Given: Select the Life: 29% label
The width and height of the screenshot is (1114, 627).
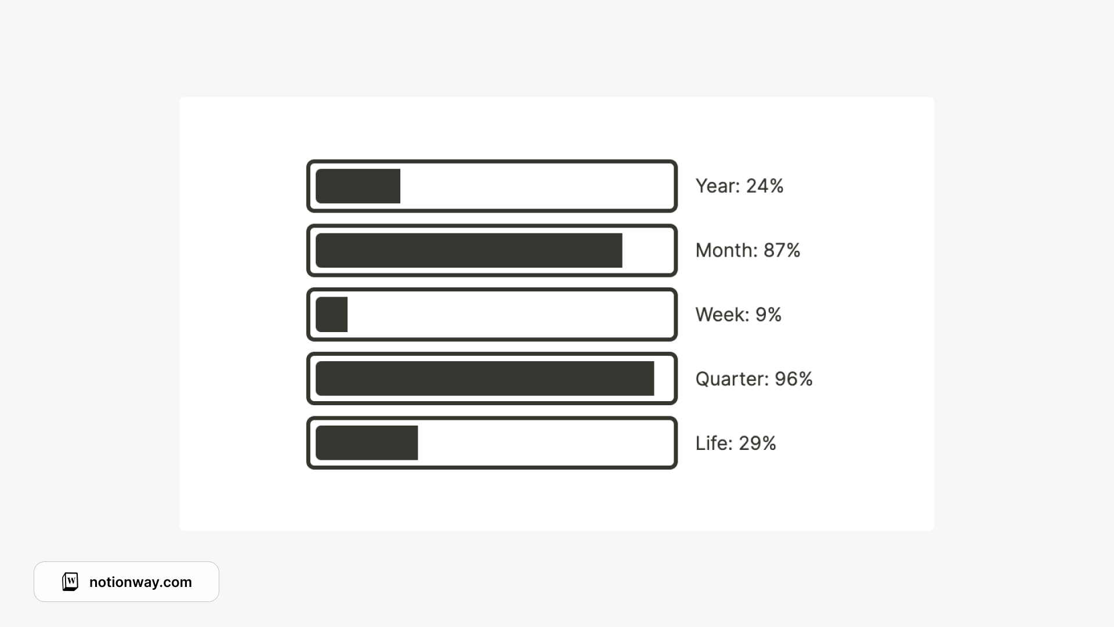Looking at the screenshot, I should pos(736,443).
